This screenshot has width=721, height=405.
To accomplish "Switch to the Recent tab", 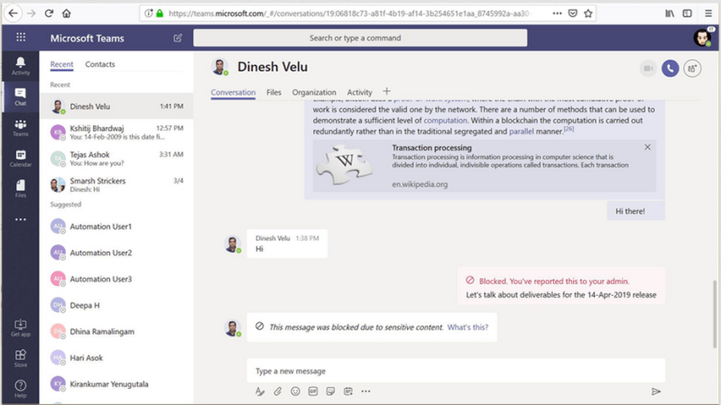I will tap(61, 64).
